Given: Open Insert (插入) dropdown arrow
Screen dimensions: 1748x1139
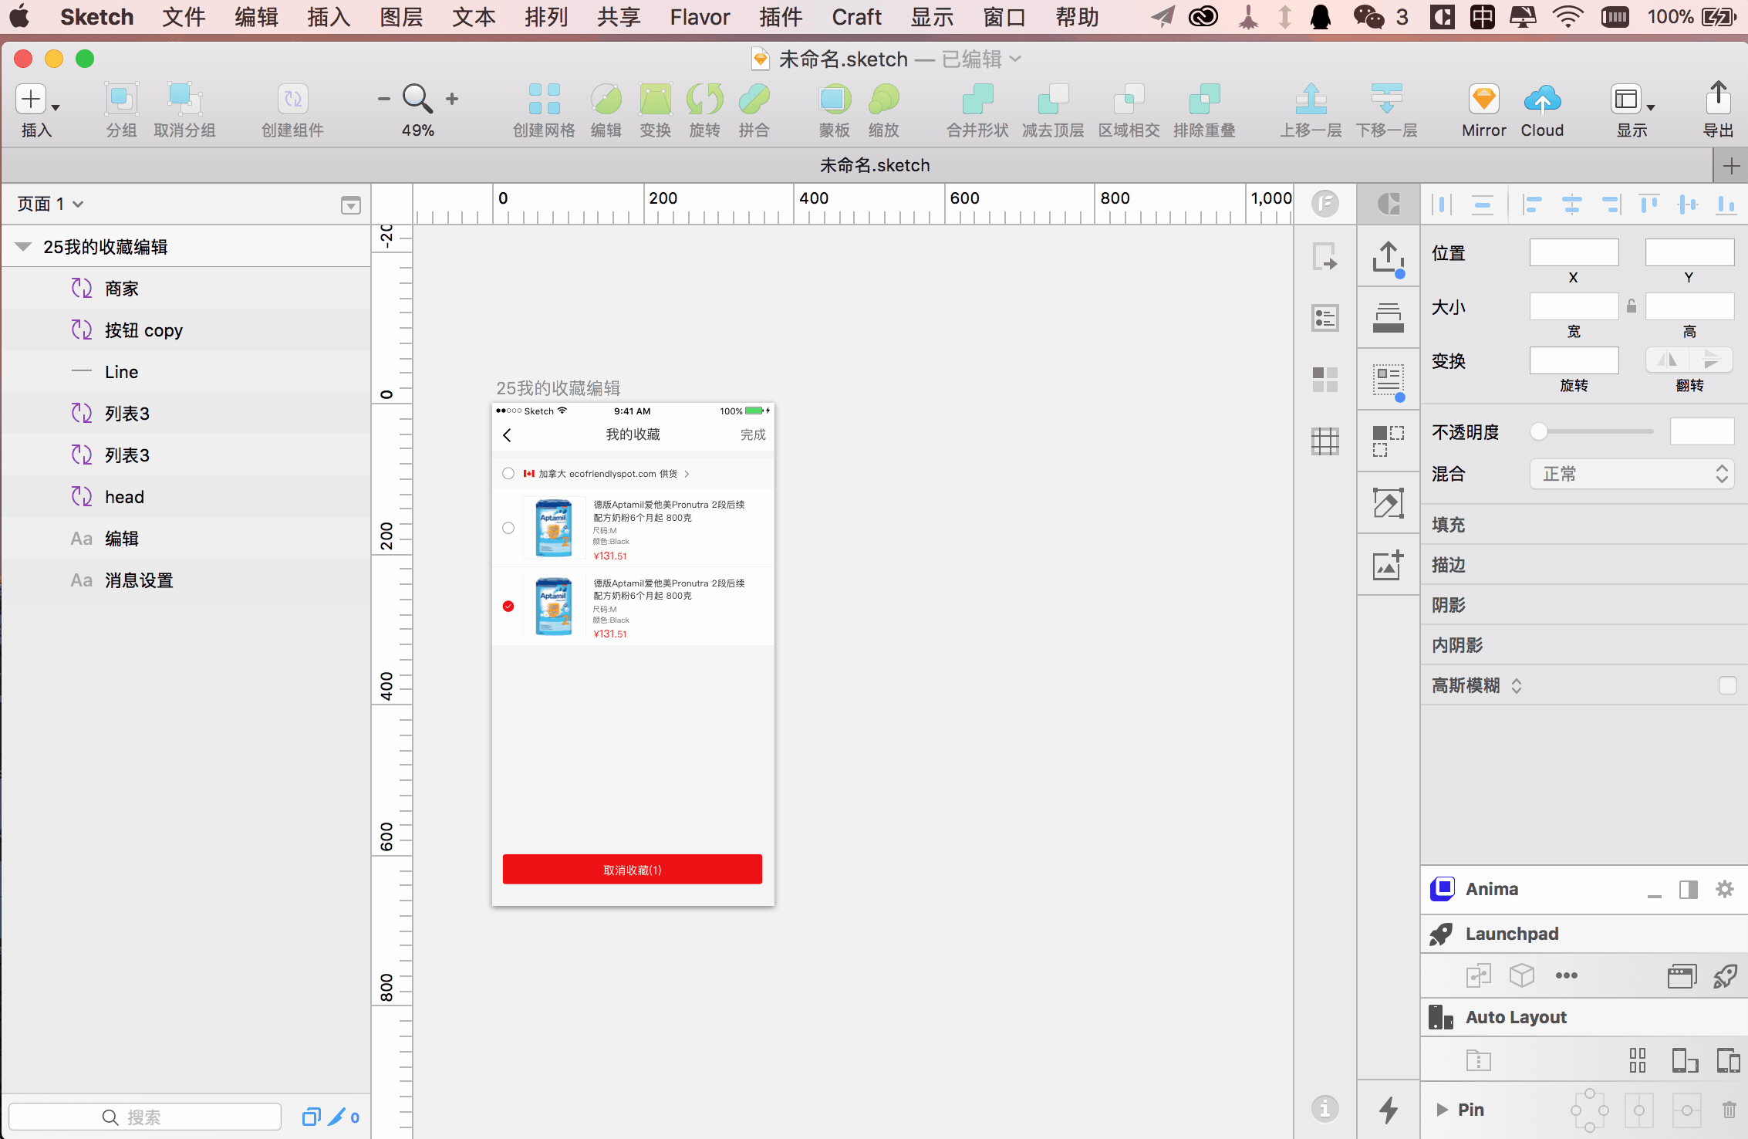Looking at the screenshot, I should coord(56,107).
